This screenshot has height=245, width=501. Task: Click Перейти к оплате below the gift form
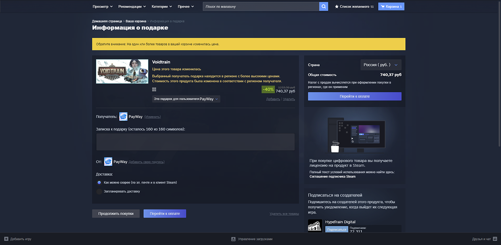coord(165,213)
